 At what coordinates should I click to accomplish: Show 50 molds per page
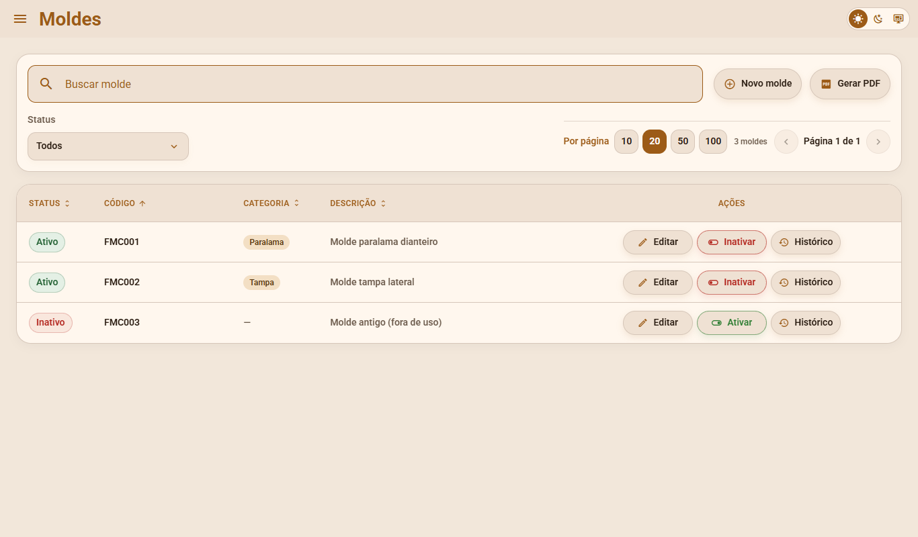coord(683,142)
